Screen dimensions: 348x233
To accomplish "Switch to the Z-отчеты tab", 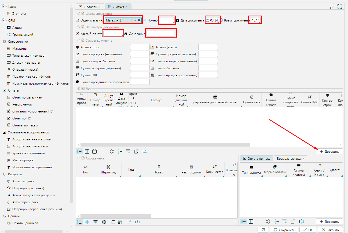I will (x=90, y=7).
